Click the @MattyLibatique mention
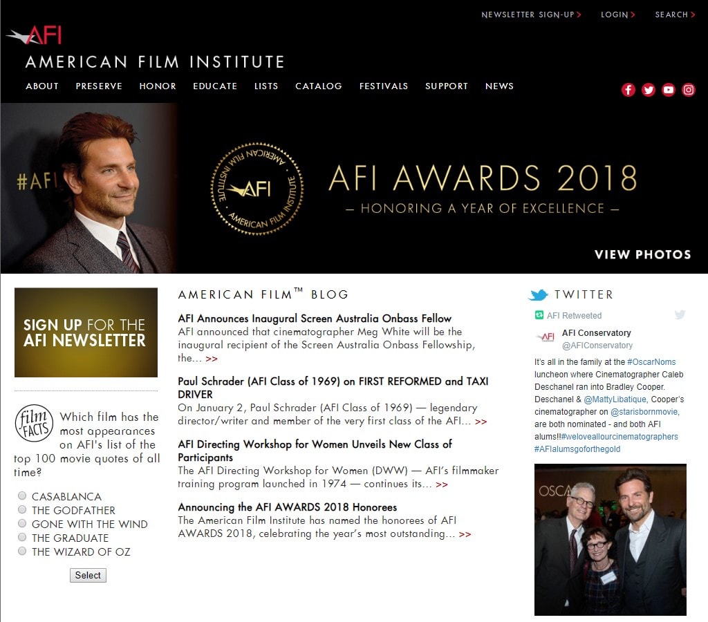 click(615, 399)
